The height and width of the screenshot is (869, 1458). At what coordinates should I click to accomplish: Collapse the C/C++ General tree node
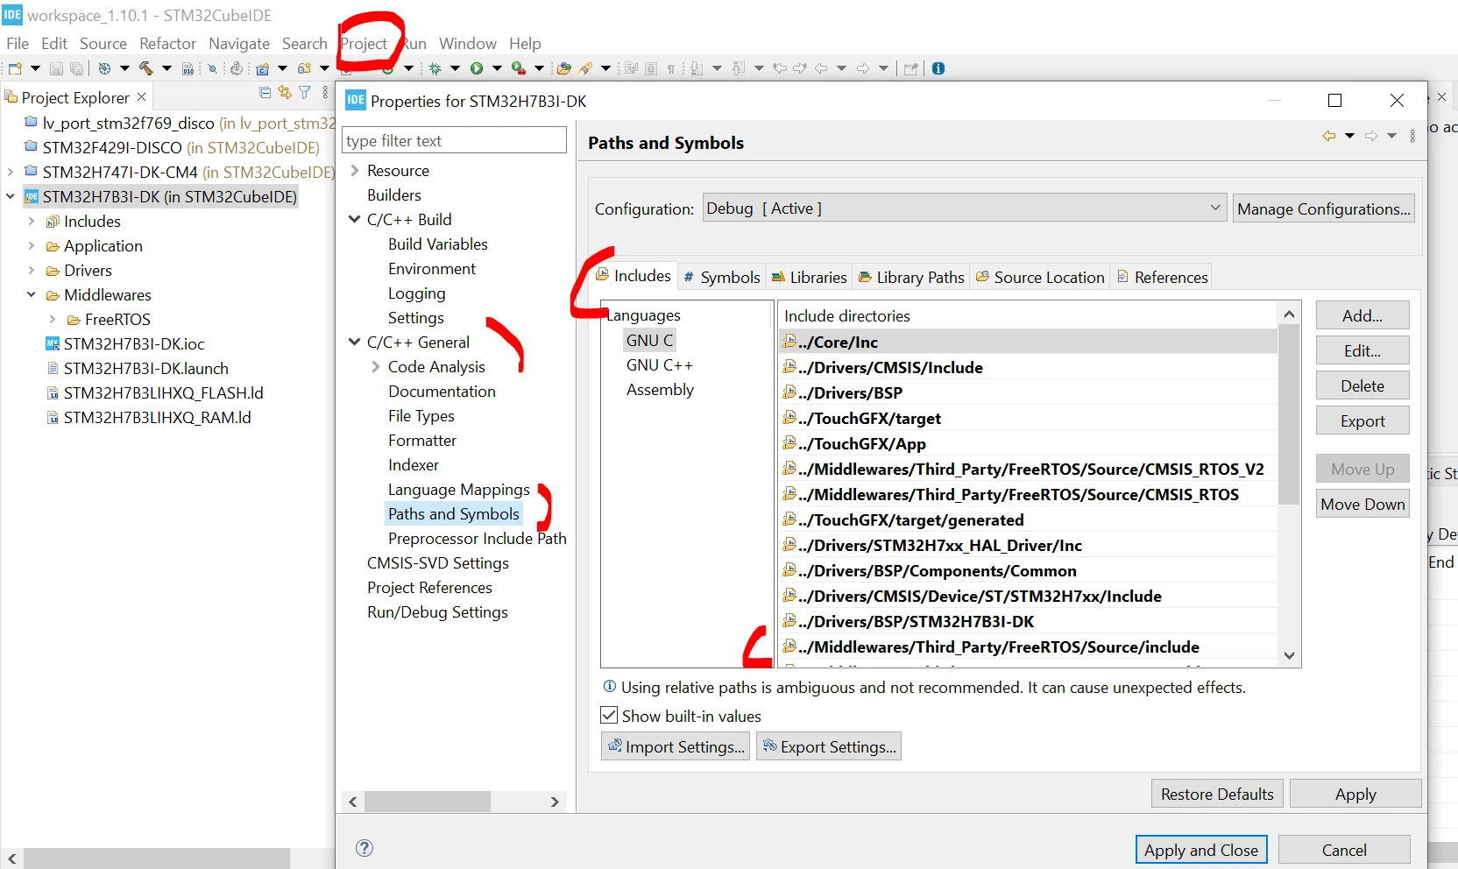click(x=355, y=343)
